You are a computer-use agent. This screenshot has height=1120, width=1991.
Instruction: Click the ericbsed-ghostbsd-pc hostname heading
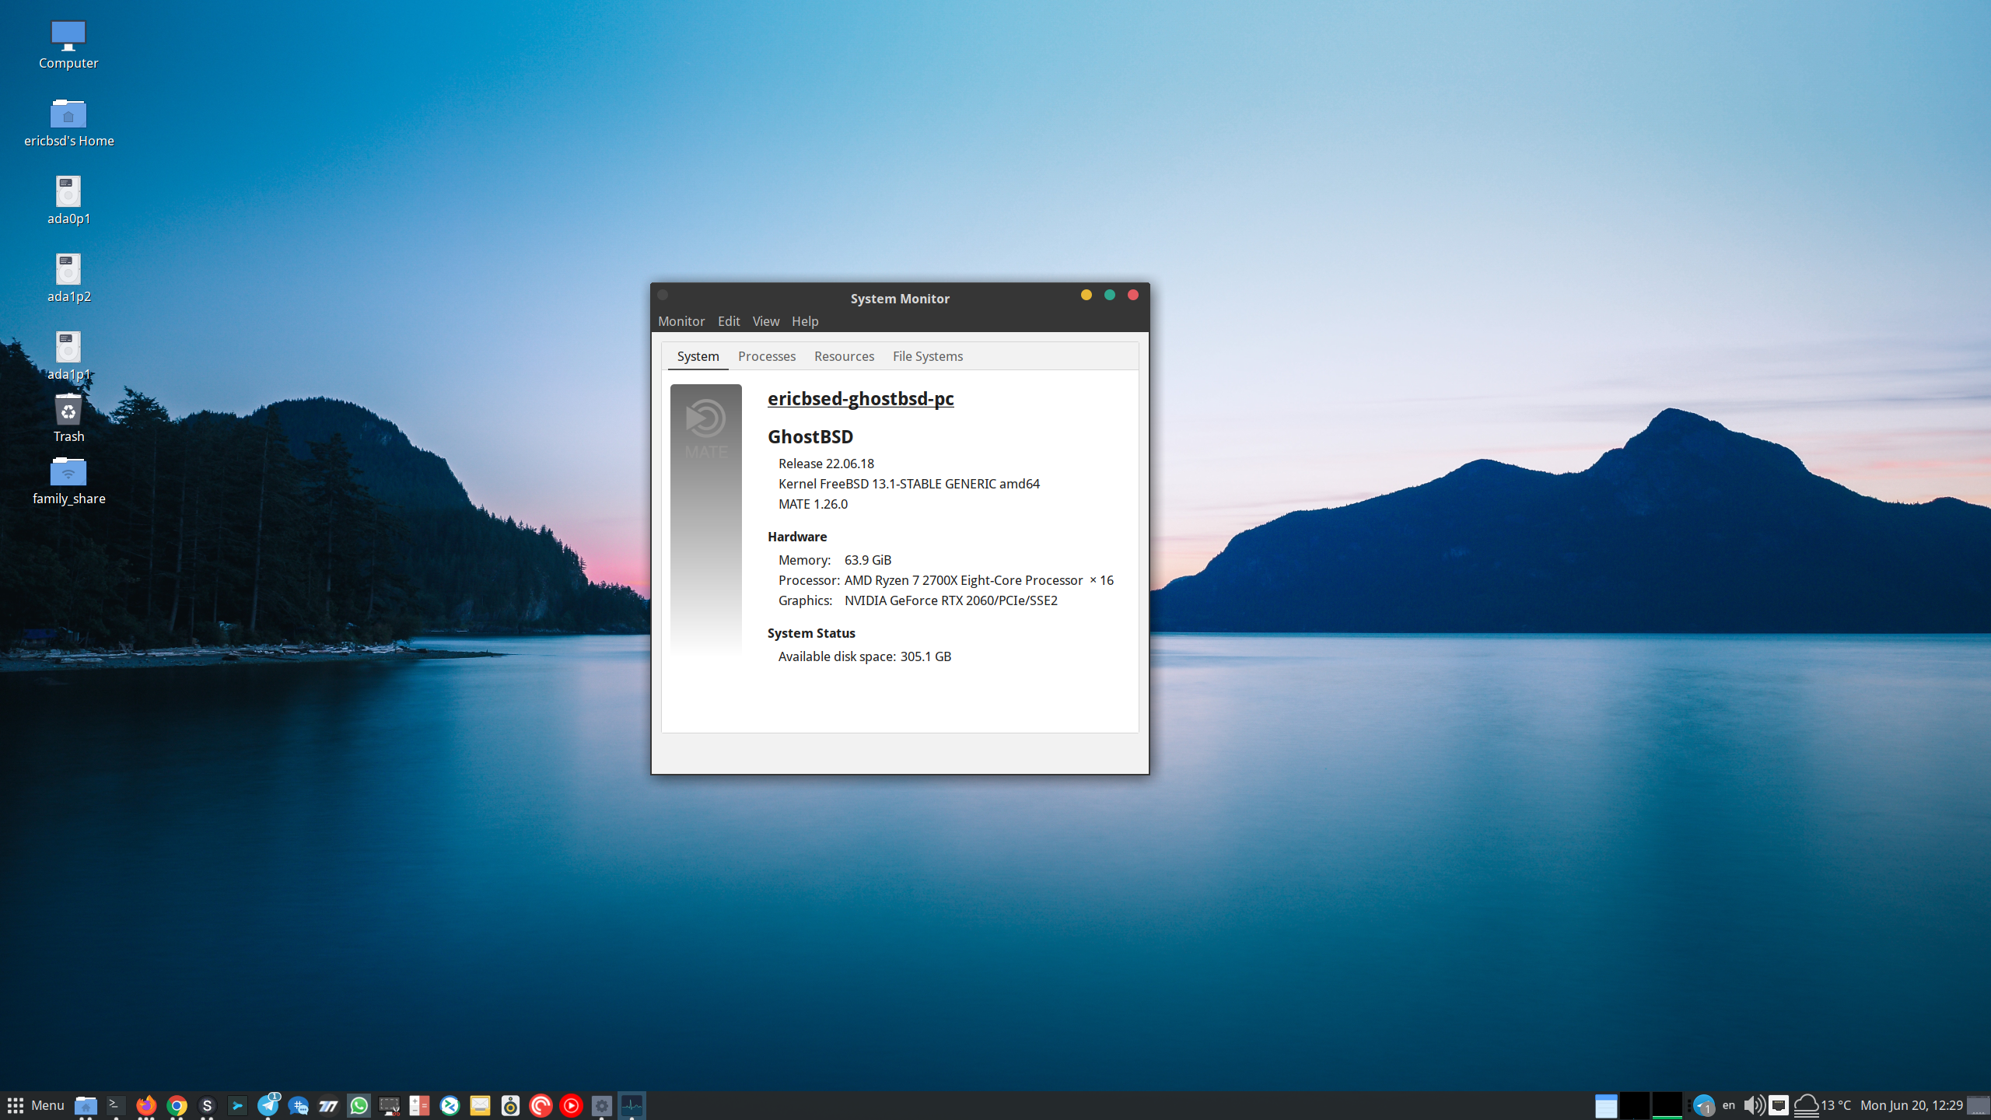click(860, 398)
